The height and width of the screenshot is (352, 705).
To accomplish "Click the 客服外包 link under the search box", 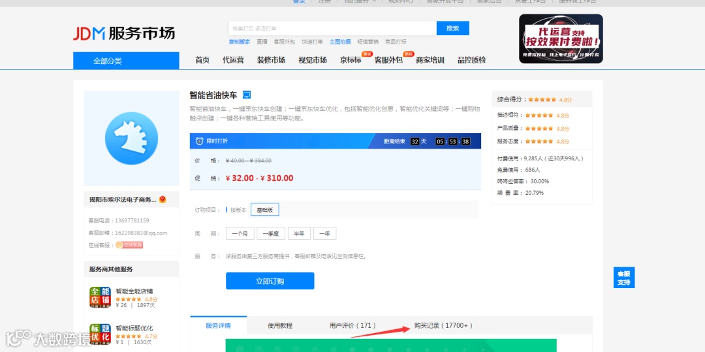I will tap(284, 42).
